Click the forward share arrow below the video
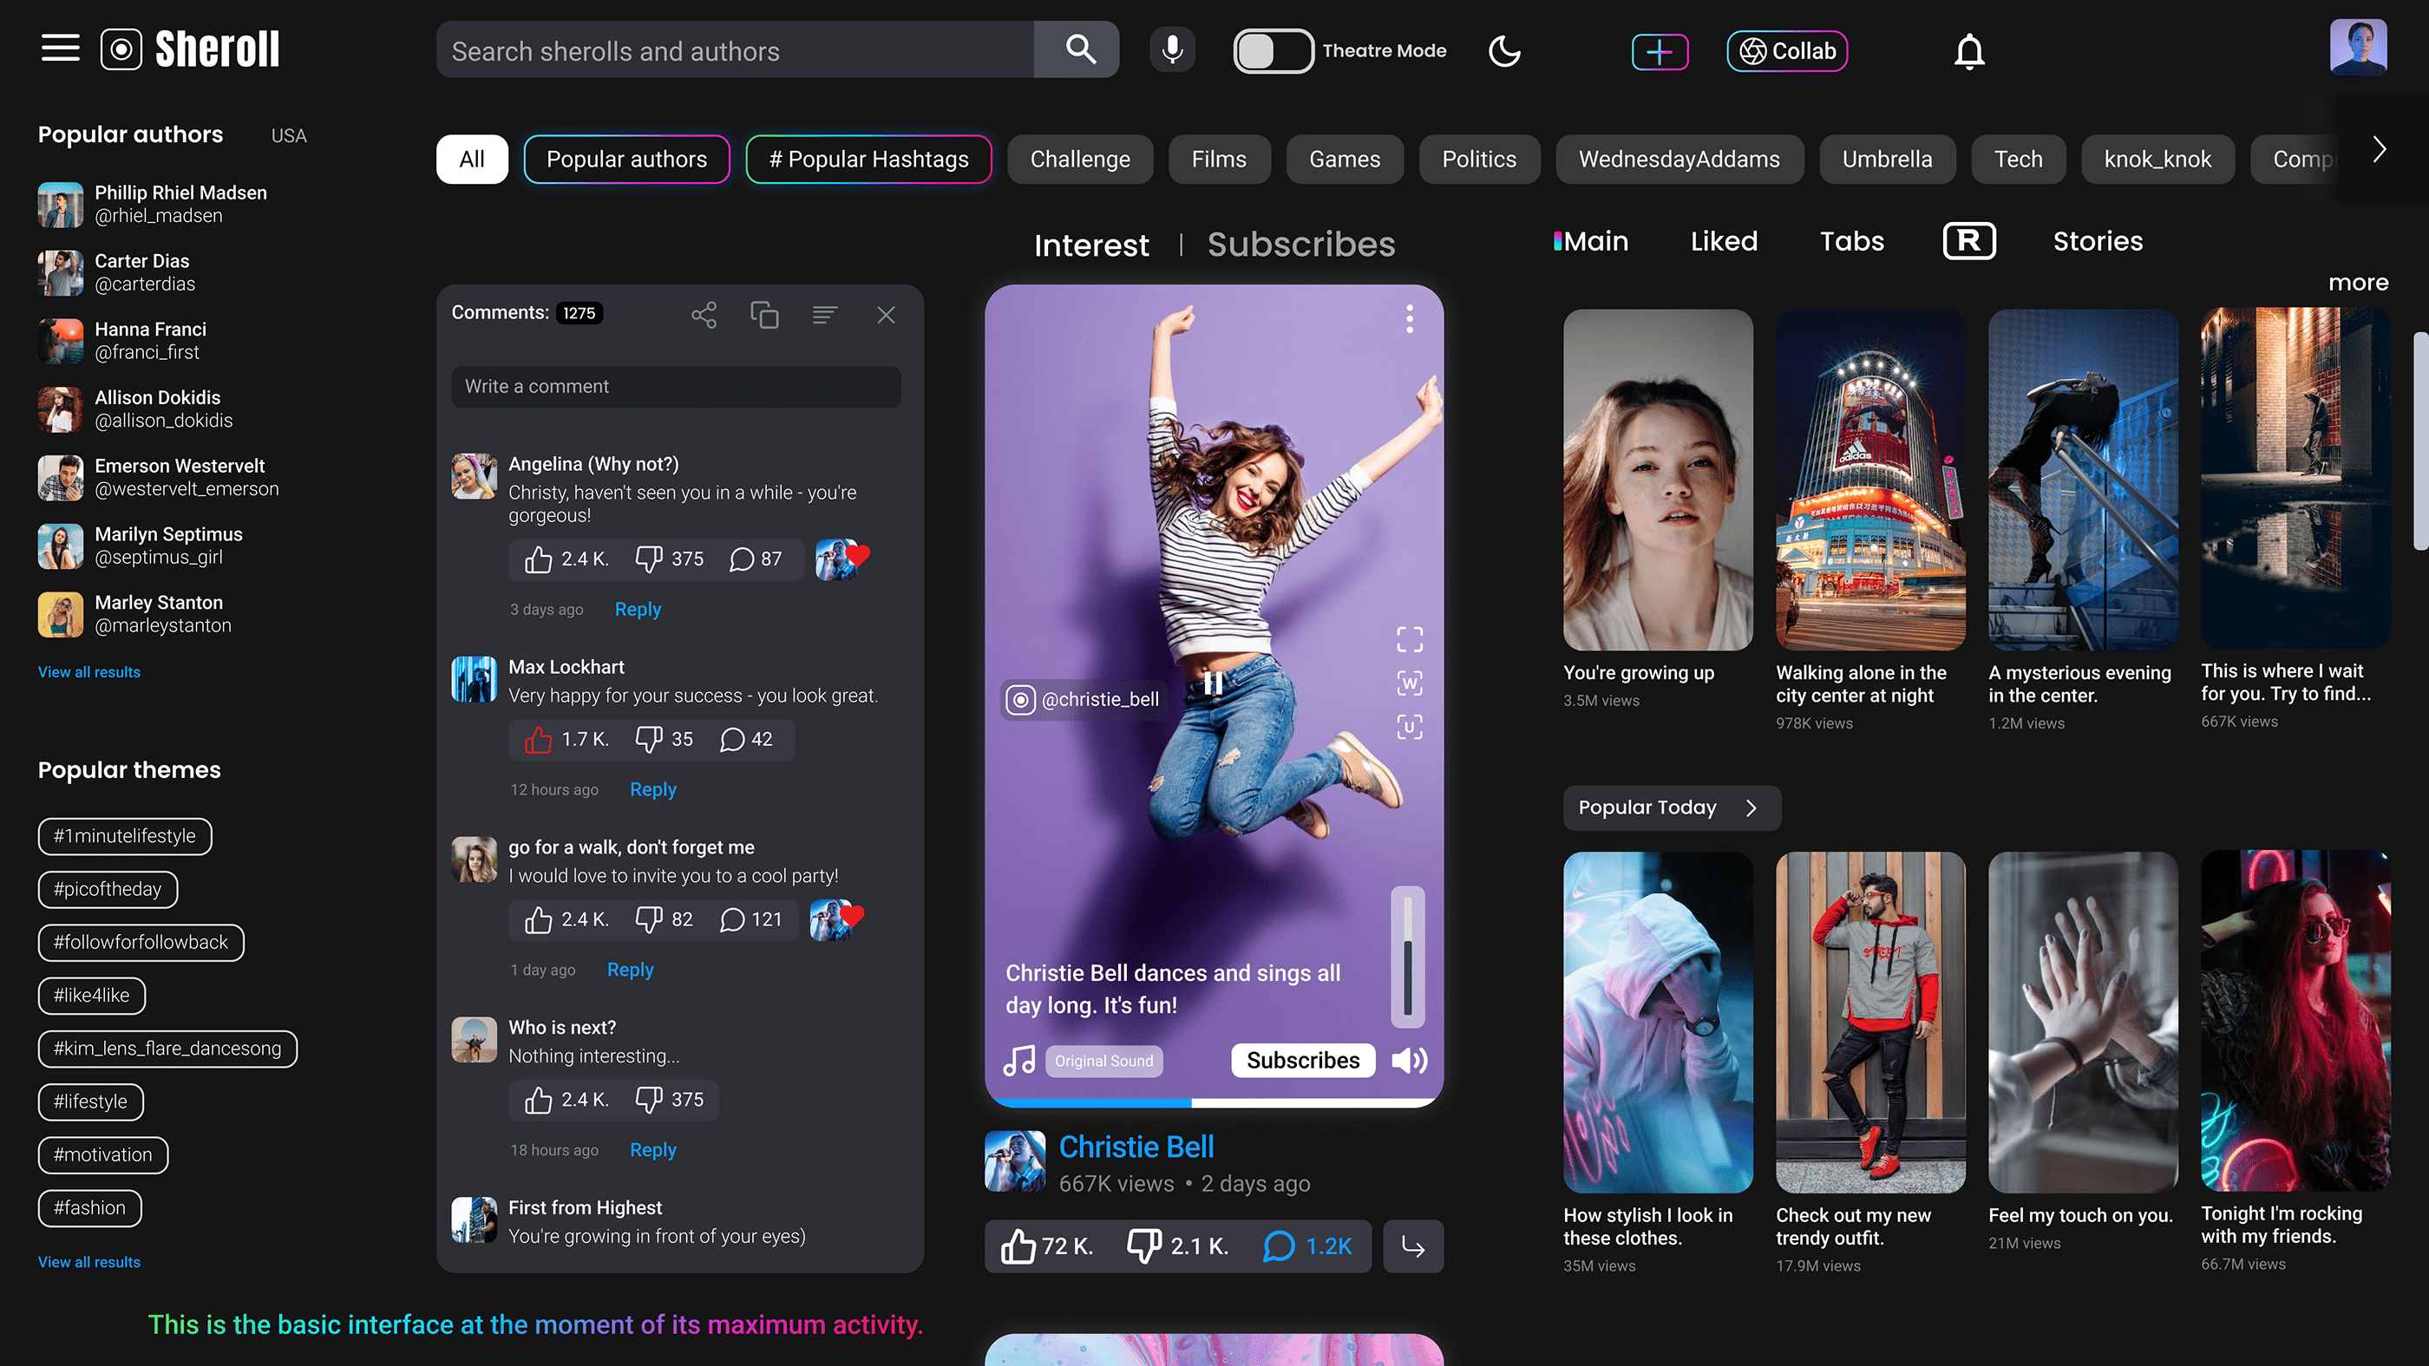The height and width of the screenshot is (1366, 2429). click(1412, 1246)
